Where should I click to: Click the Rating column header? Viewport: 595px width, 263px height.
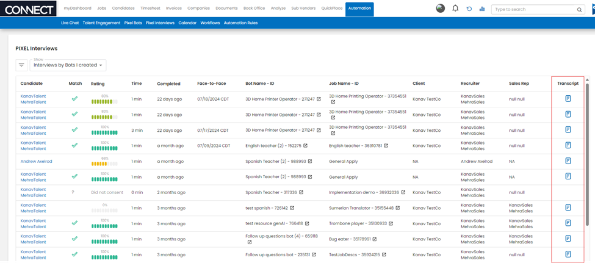(98, 84)
